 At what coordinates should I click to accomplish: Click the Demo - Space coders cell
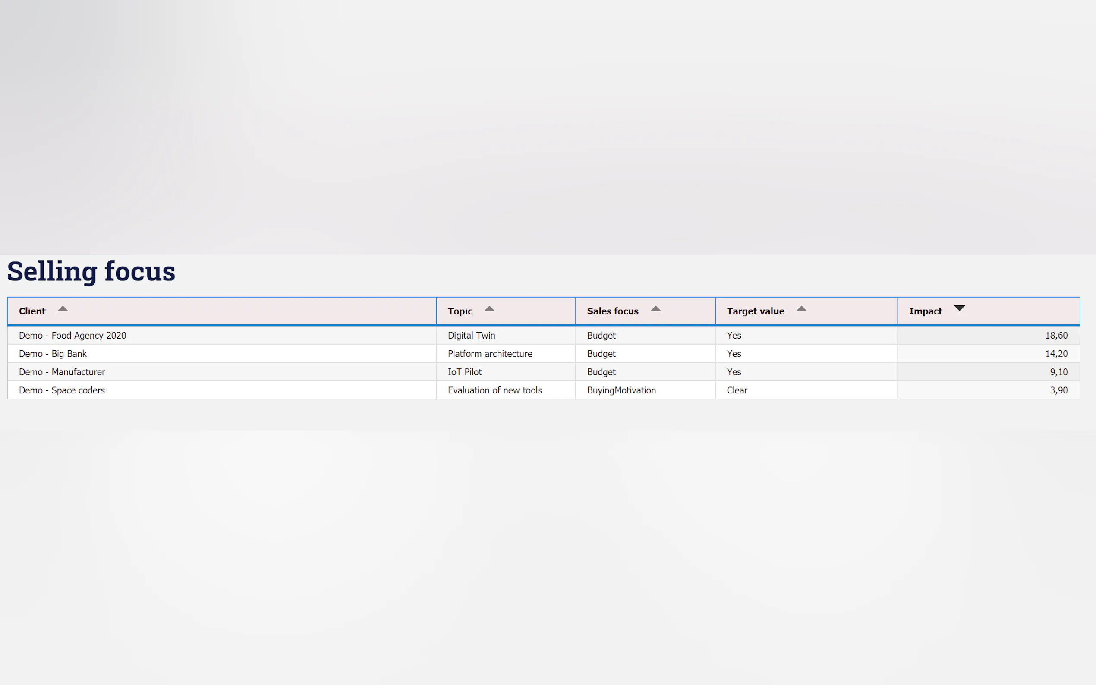click(x=62, y=390)
